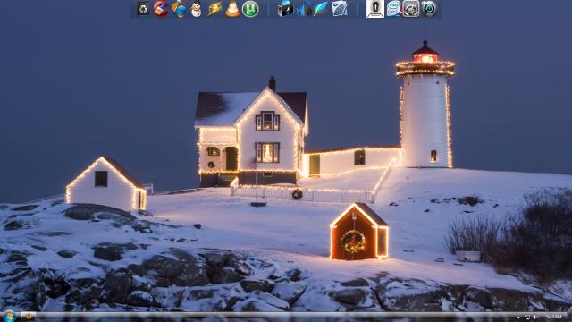
Task: Click the white coffin-shaped dock icon
Action: click(x=375, y=9)
